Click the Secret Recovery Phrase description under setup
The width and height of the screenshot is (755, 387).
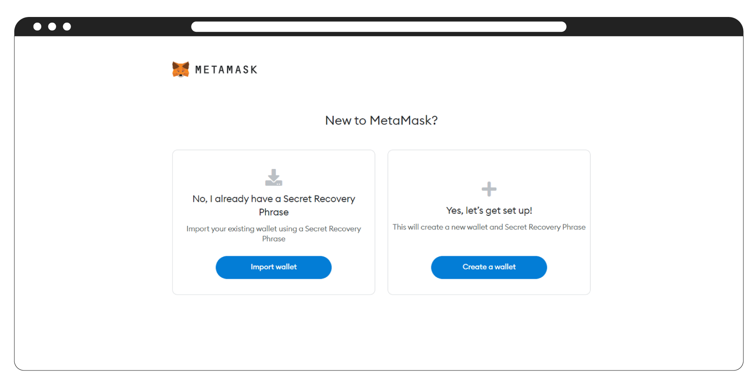pyautogui.click(x=489, y=227)
